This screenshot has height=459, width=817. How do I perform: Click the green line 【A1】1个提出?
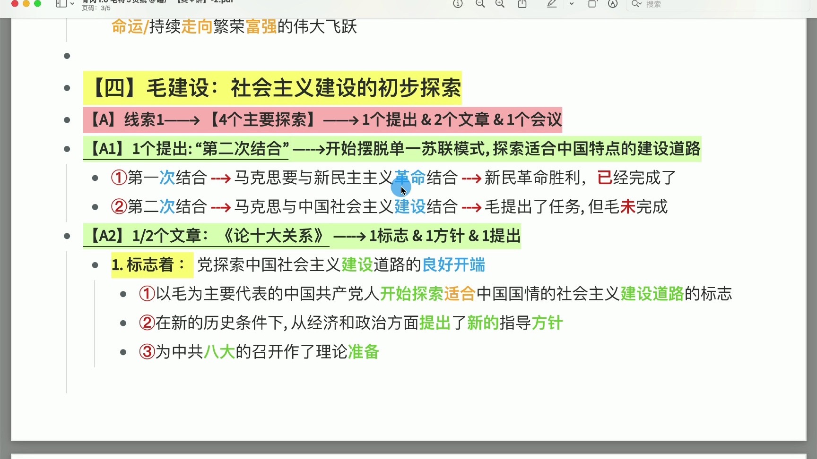point(392,149)
